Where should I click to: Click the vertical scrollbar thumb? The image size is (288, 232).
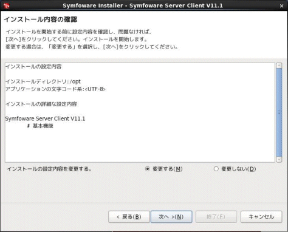tap(279, 112)
